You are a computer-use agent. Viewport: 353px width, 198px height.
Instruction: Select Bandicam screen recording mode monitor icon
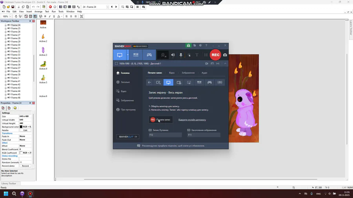click(x=120, y=55)
